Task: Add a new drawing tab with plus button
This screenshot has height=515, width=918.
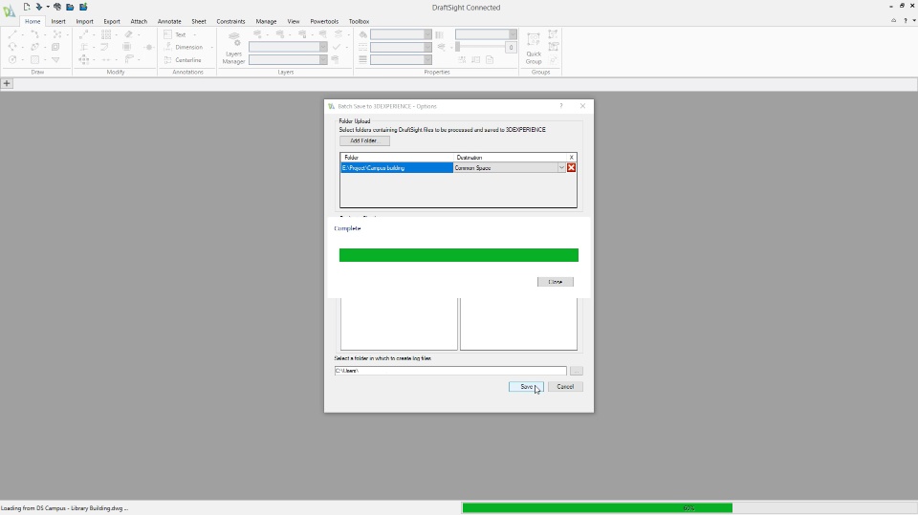Action: tap(7, 84)
